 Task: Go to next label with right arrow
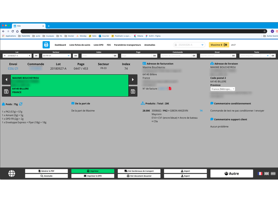click(x=133, y=80)
